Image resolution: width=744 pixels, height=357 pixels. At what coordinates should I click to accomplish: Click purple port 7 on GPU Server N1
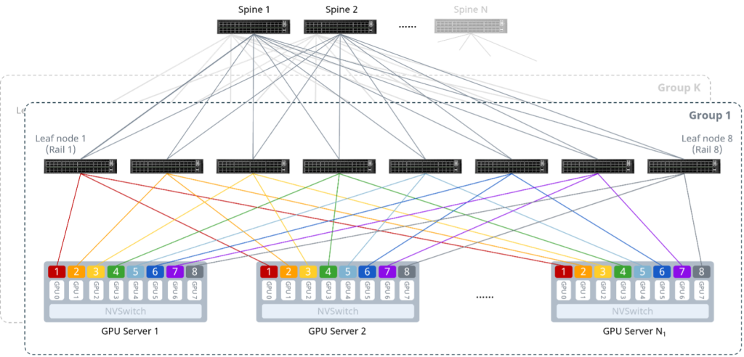click(x=682, y=271)
